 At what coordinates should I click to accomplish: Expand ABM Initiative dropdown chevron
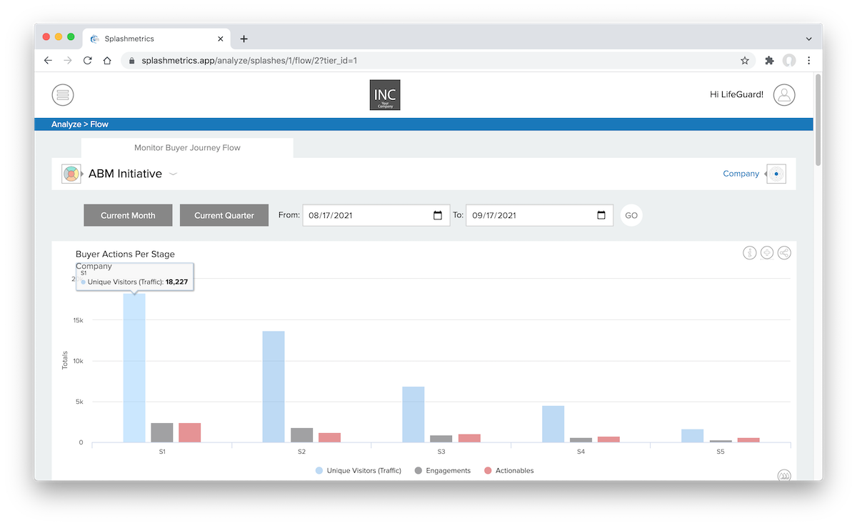[x=173, y=174]
